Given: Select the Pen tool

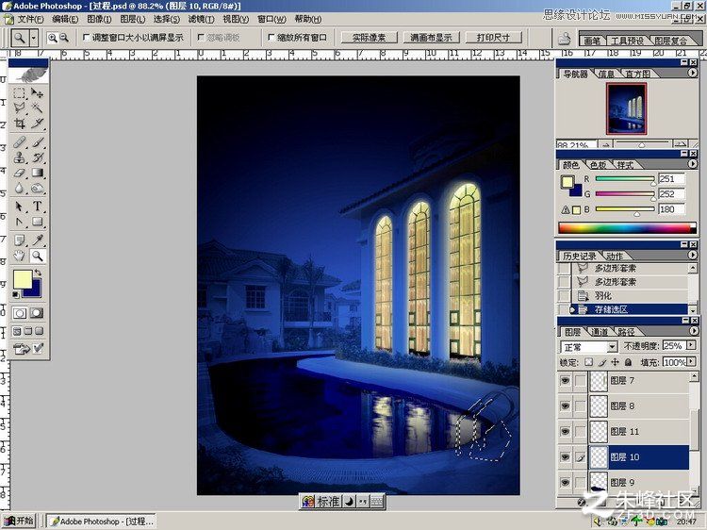Looking at the screenshot, I should [x=19, y=222].
